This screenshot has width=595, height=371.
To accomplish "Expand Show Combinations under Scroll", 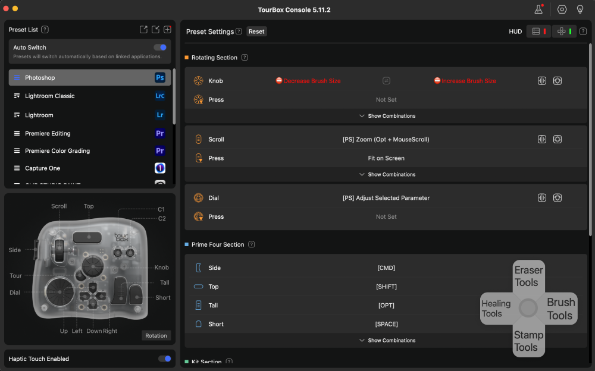I will coord(387,174).
